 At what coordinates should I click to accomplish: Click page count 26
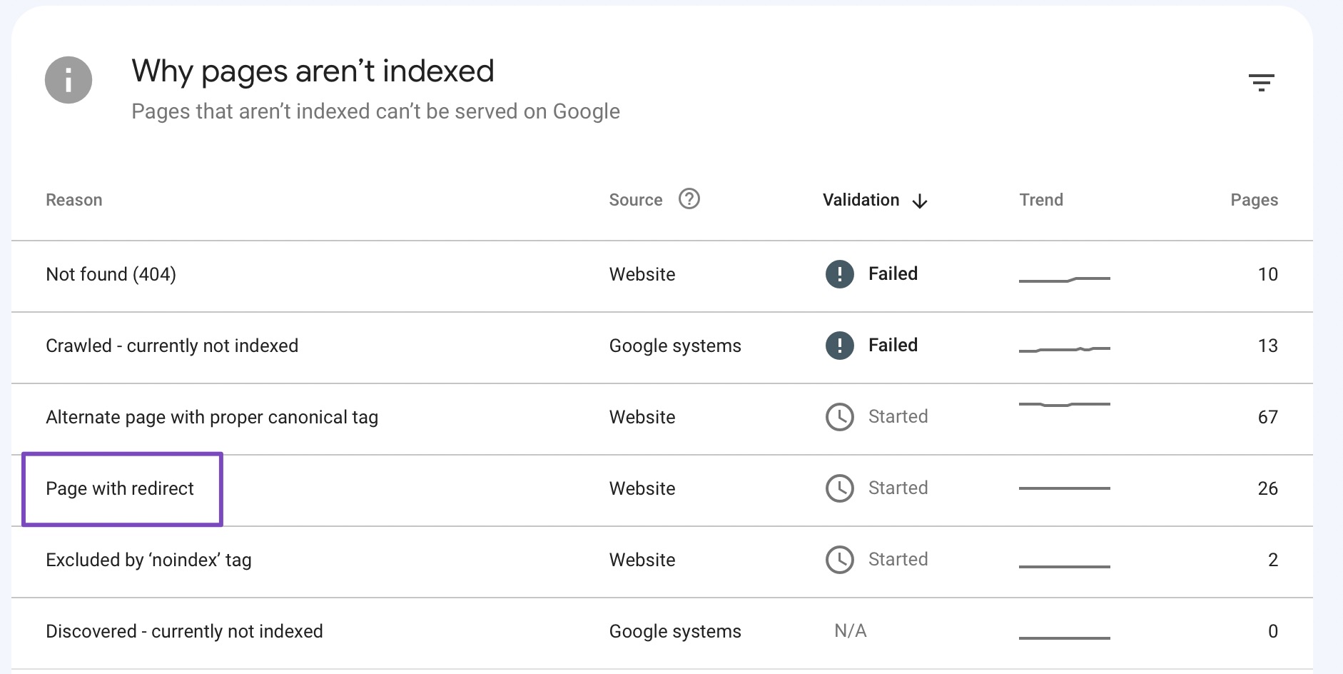pos(1267,488)
